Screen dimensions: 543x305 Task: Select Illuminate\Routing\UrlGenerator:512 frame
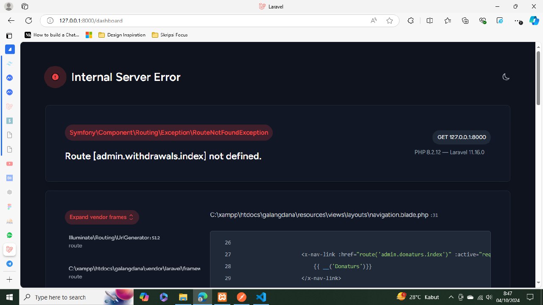[x=114, y=241]
